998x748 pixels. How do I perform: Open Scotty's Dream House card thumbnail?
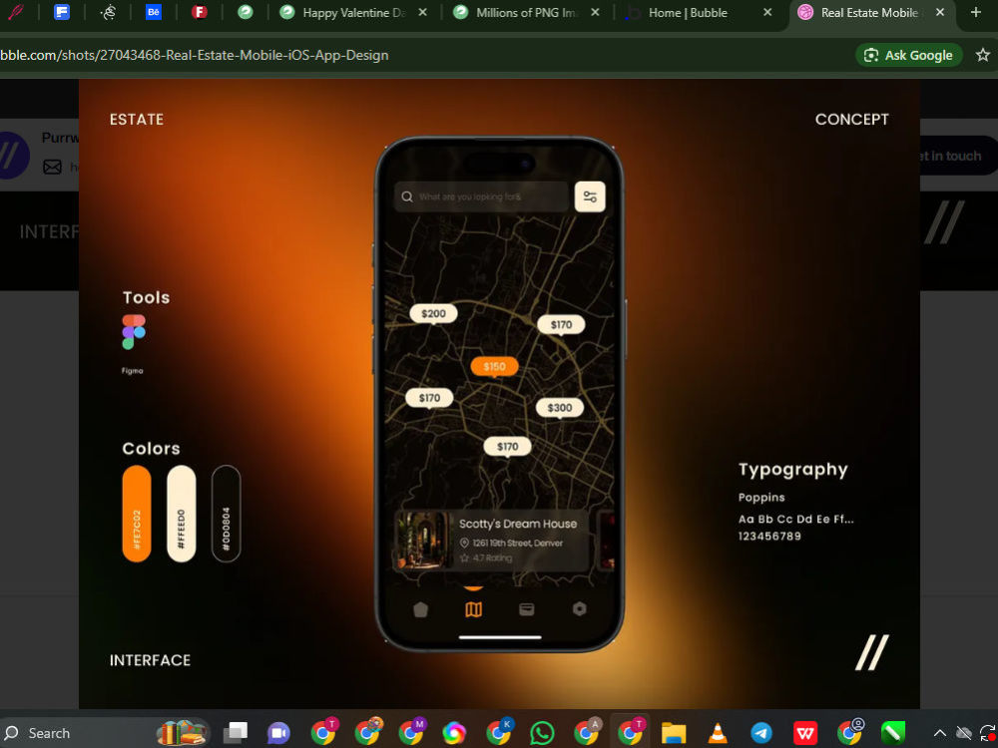[421, 540]
